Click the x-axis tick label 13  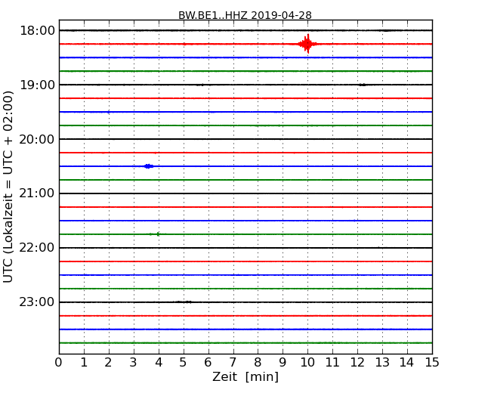(382, 363)
